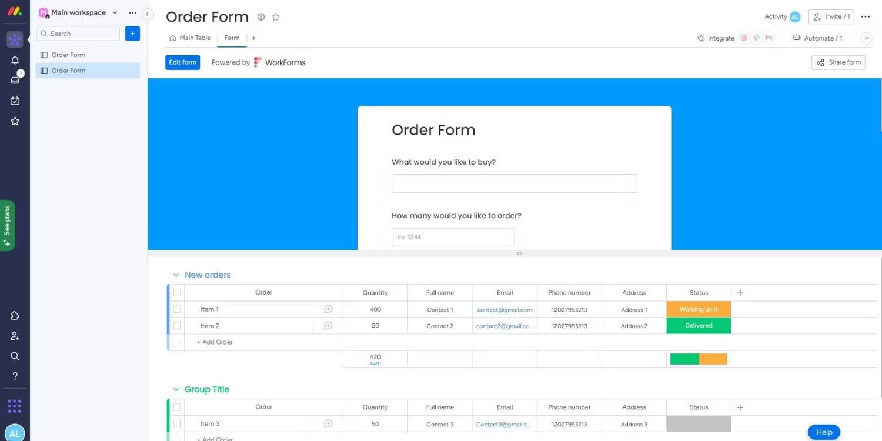This screenshot has width=882, height=441.
Task: Click the Share form button
Action: coord(838,62)
